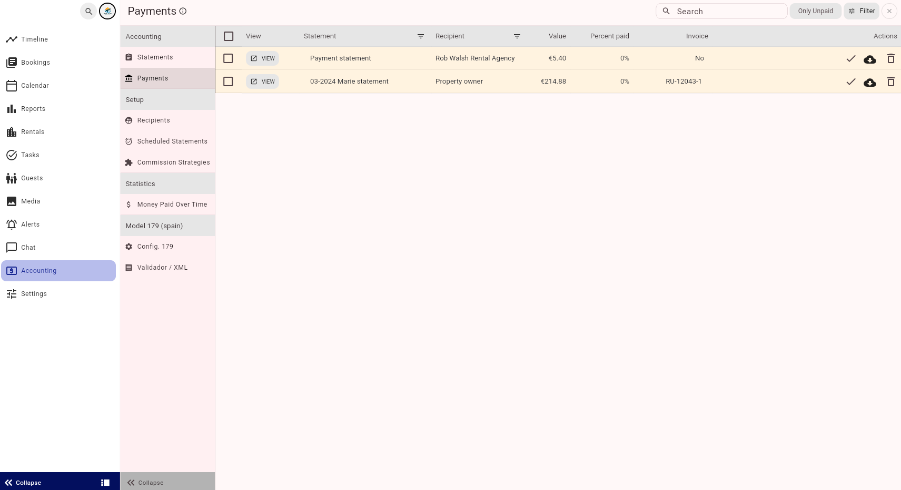Screen dimensions: 901x490
Task: Open Statements in accounting submenu
Action: (167, 57)
